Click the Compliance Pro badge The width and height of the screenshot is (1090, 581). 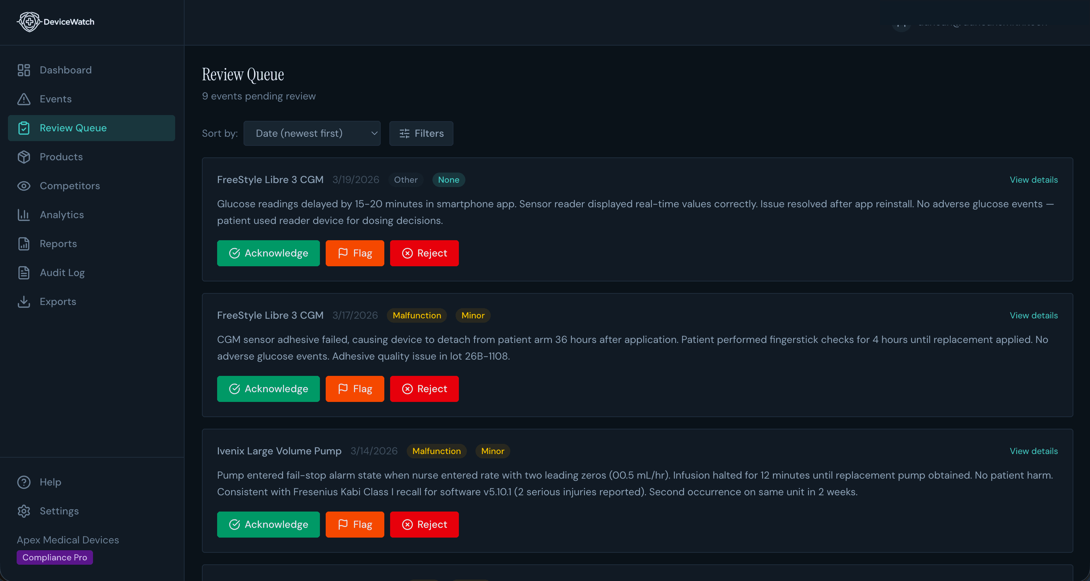tap(54, 557)
